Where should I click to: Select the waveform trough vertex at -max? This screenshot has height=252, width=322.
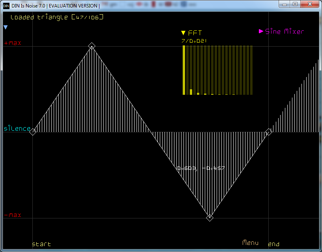210,218
